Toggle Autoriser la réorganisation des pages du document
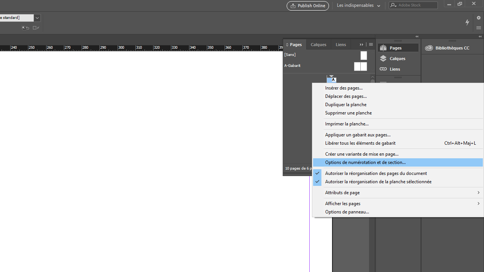484x272 pixels. pos(398,173)
